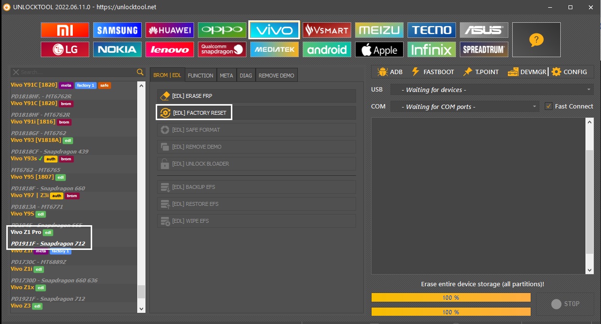Select the Xiaomi MI brand logo

point(65,30)
